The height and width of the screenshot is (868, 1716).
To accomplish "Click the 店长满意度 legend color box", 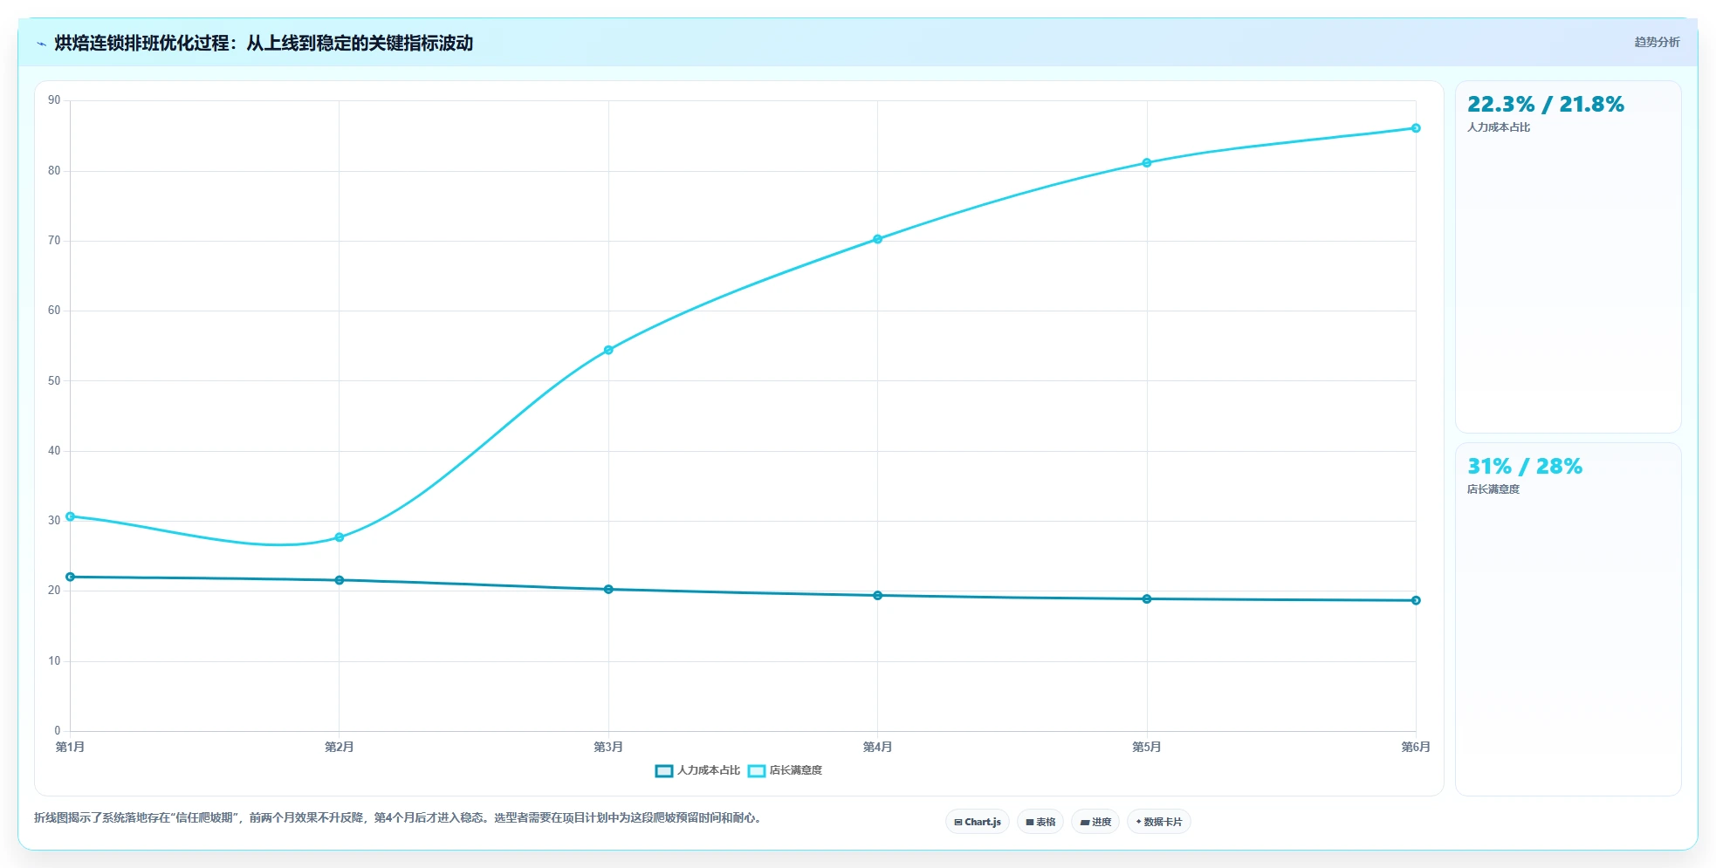I will click(x=757, y=771).
